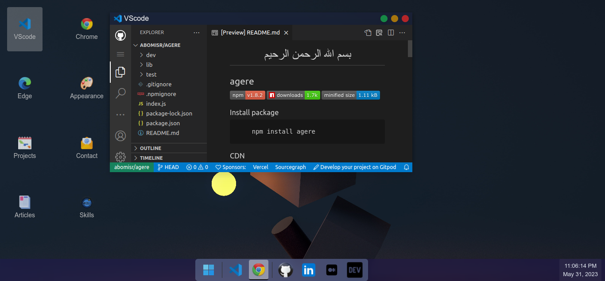Open editor More Actions ellipsis

point(402,32)
